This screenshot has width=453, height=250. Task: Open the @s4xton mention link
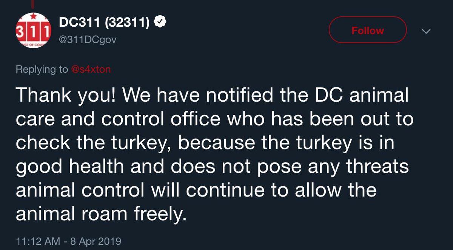coord(91,69)
